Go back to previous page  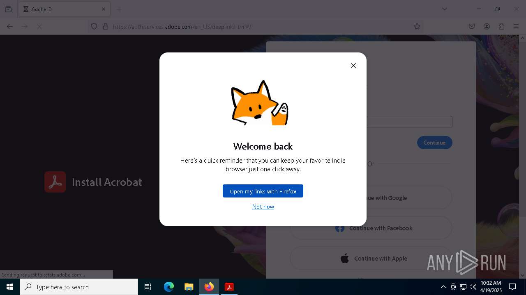[10, 26]
